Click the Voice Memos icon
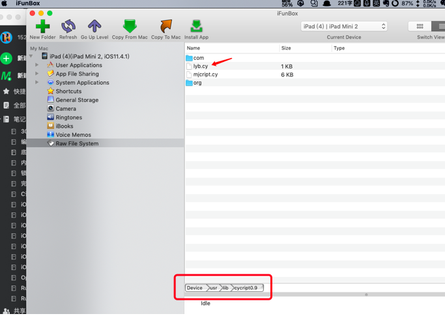 51,134
